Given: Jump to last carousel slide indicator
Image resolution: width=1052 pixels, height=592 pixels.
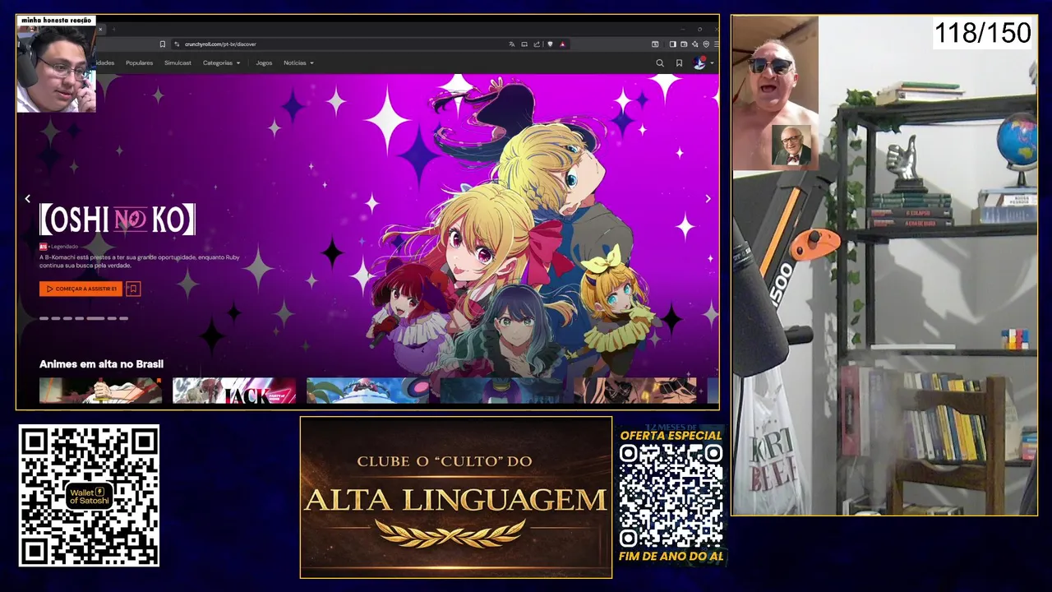Looking at the screenshot, I should (x=123, y=318).
